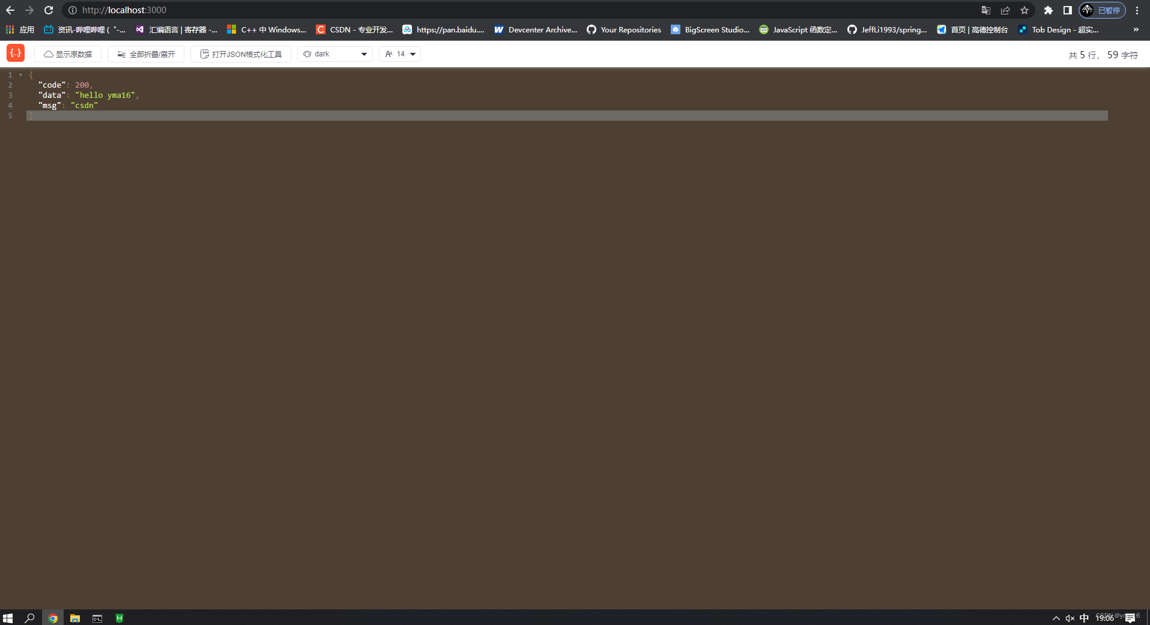1150x625 pixels.
Task: Click the Chrome taskbar icon
Action: coord(53,618)
